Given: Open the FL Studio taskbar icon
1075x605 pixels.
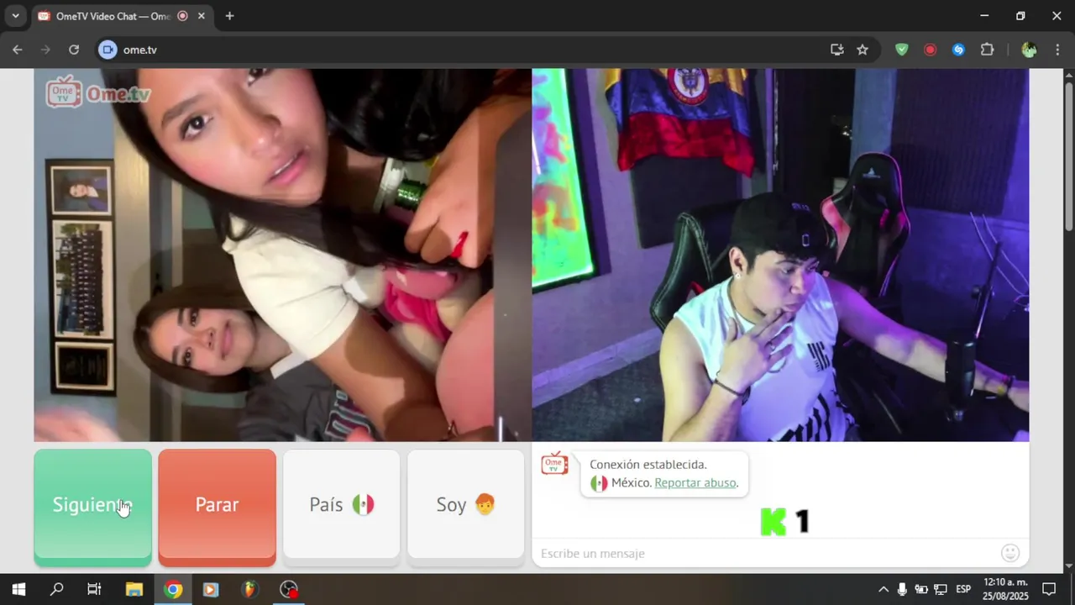Looking at the screenshot, I should tap(249, 589).
